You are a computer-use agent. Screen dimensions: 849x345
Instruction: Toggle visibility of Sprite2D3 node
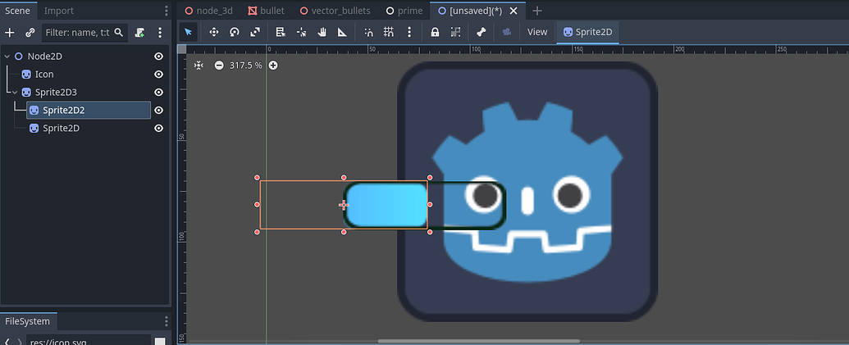(158, 92)
